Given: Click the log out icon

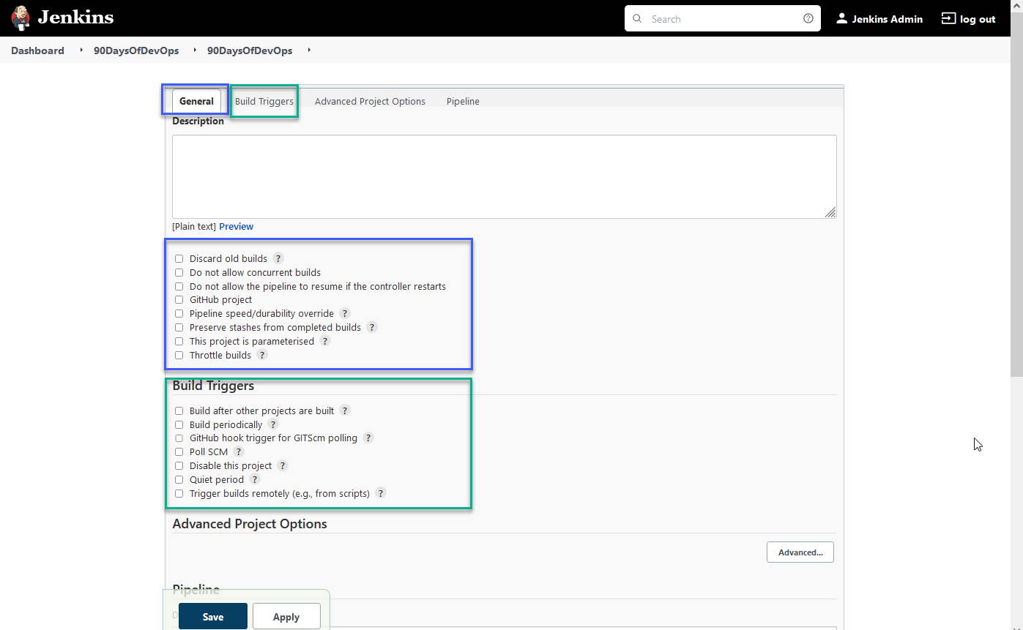Looking at the screenshot, I should (949, 19).
